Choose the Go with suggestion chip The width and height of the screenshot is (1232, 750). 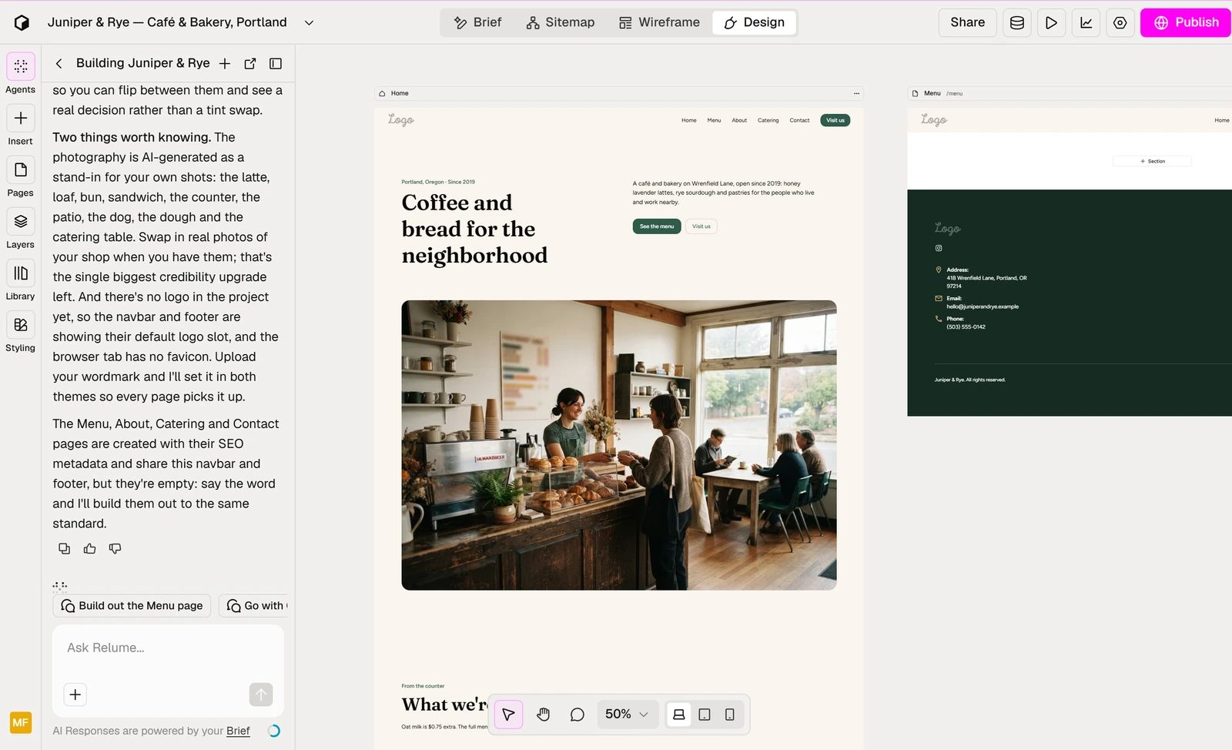pos(254,606)
